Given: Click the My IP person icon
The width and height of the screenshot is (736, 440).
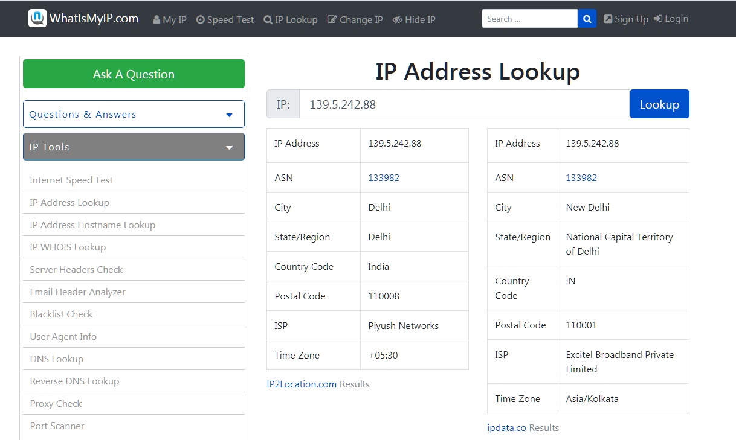Looking at the screenshot, I should (x=157, y=20).
